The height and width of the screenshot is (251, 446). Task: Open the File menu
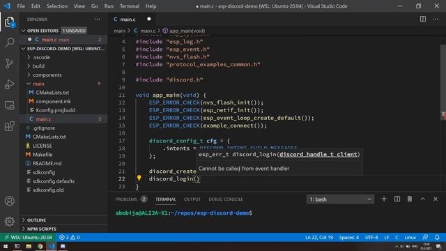pyautogui.click(x=21, y=6)
